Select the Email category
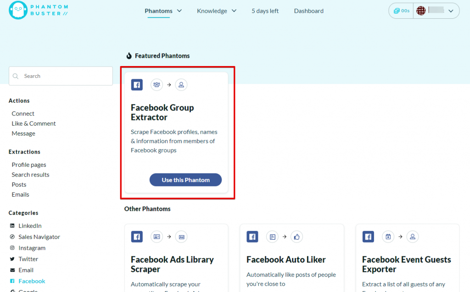Image resolution: width=470 pixels, height=292 pixels. pos(26,270)
